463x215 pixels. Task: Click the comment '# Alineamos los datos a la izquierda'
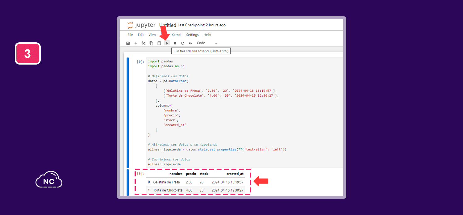[182, 145]
